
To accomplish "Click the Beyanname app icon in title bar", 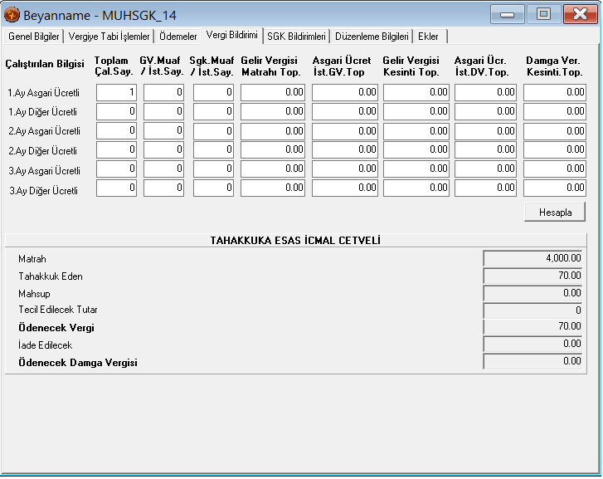I will tap(12, 15).
